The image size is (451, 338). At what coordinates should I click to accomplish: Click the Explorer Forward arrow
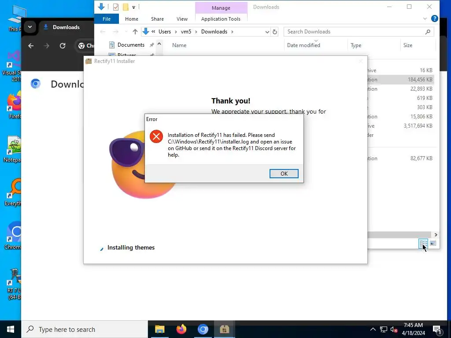[115, 32]
